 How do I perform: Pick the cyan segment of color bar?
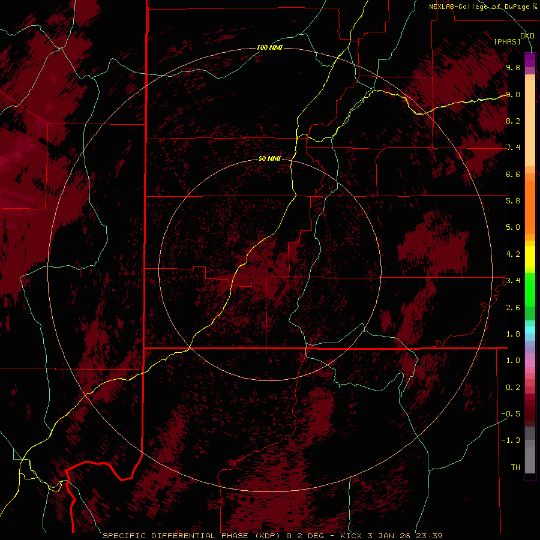530,330
